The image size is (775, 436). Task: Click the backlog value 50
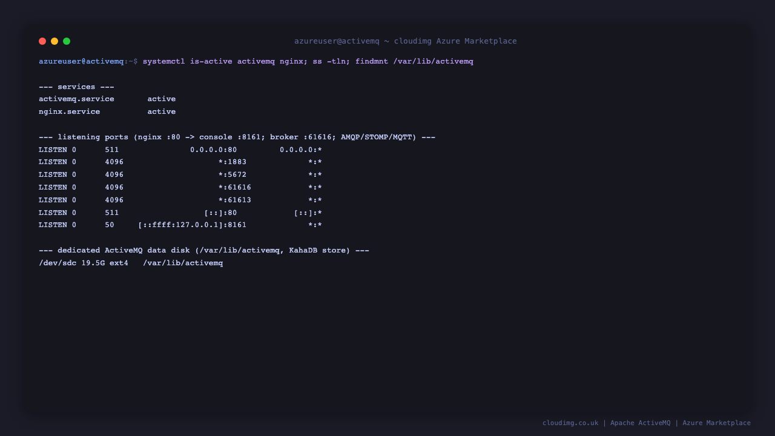click(x=110, y=226)
